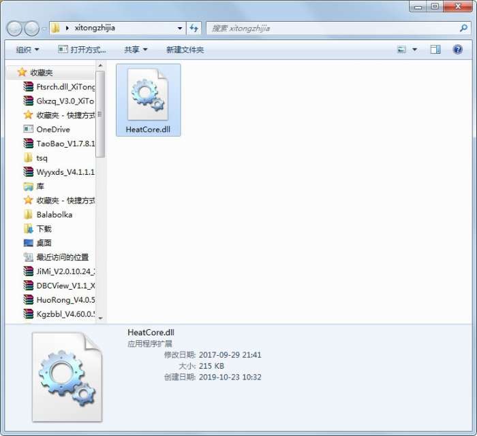
Task: Open recent locations dropdown beside navigation arrows
Action: pos(44,29)
